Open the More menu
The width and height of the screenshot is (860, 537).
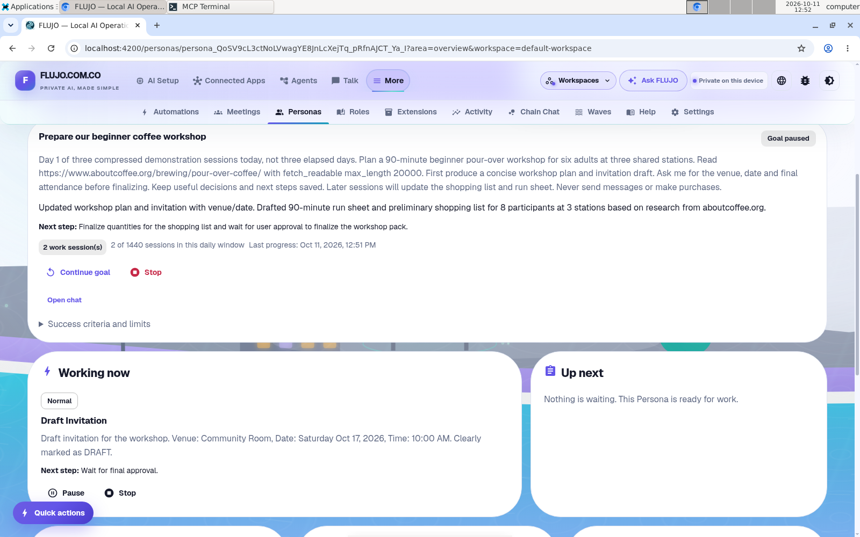[x=388, y=81]
